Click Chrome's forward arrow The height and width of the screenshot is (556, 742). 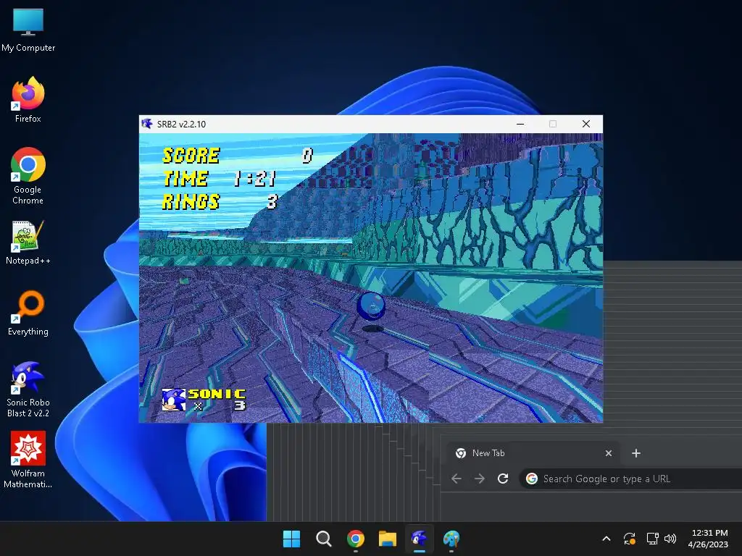(x=480, y=479)
